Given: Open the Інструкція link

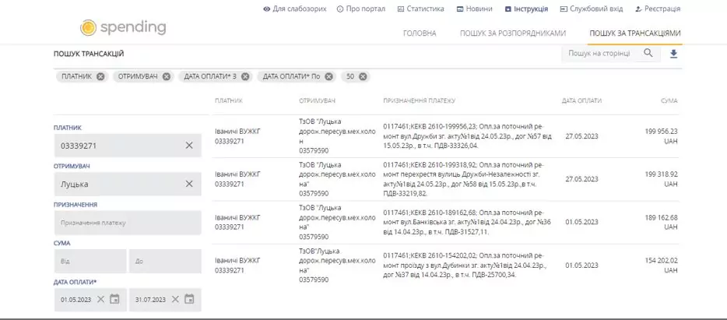Looking at the screenshot, I should [526, 9].
